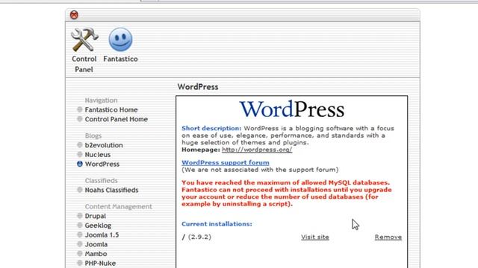Open the Joomla script page

click(96, 244)
